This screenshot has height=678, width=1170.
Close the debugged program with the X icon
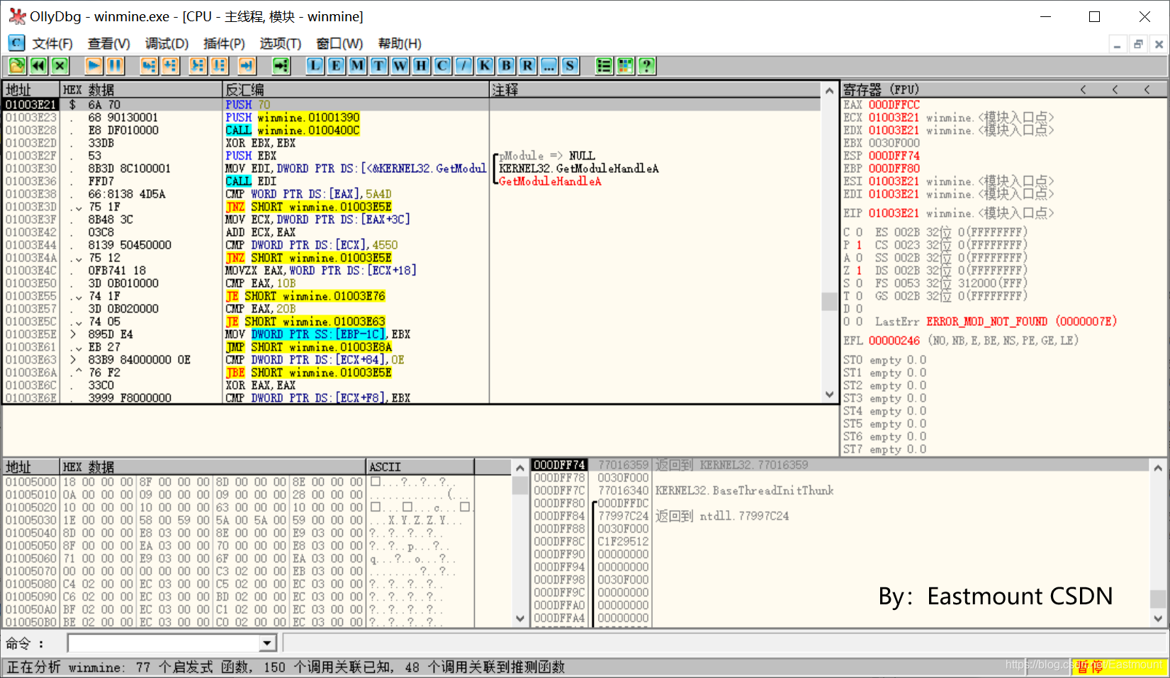point(60,66)
